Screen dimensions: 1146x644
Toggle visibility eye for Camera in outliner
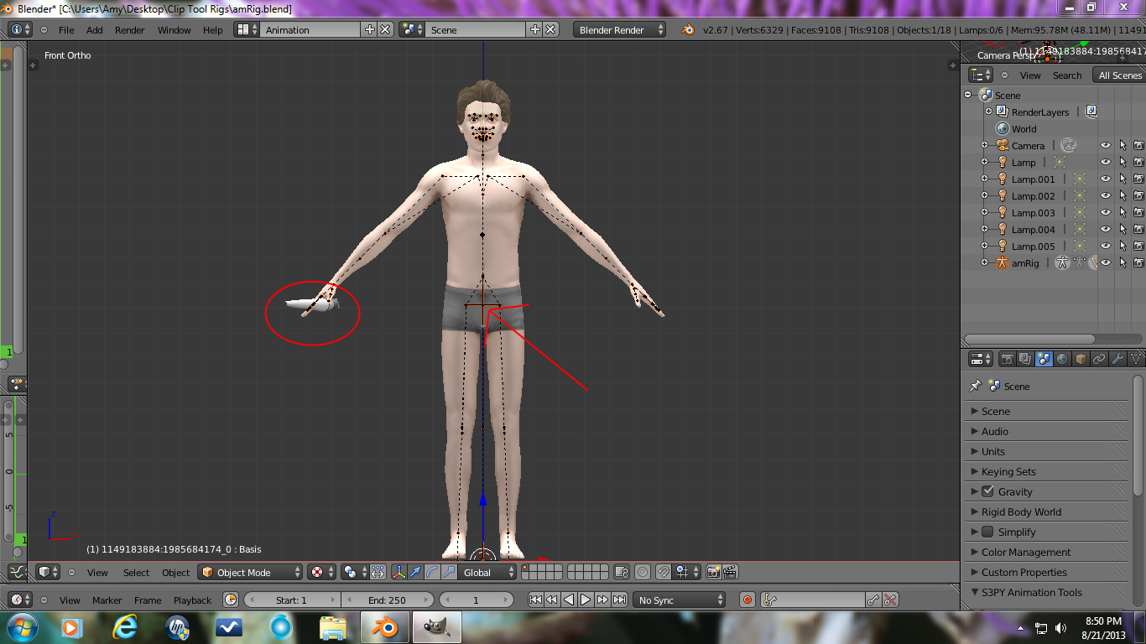pos(1106,145)
